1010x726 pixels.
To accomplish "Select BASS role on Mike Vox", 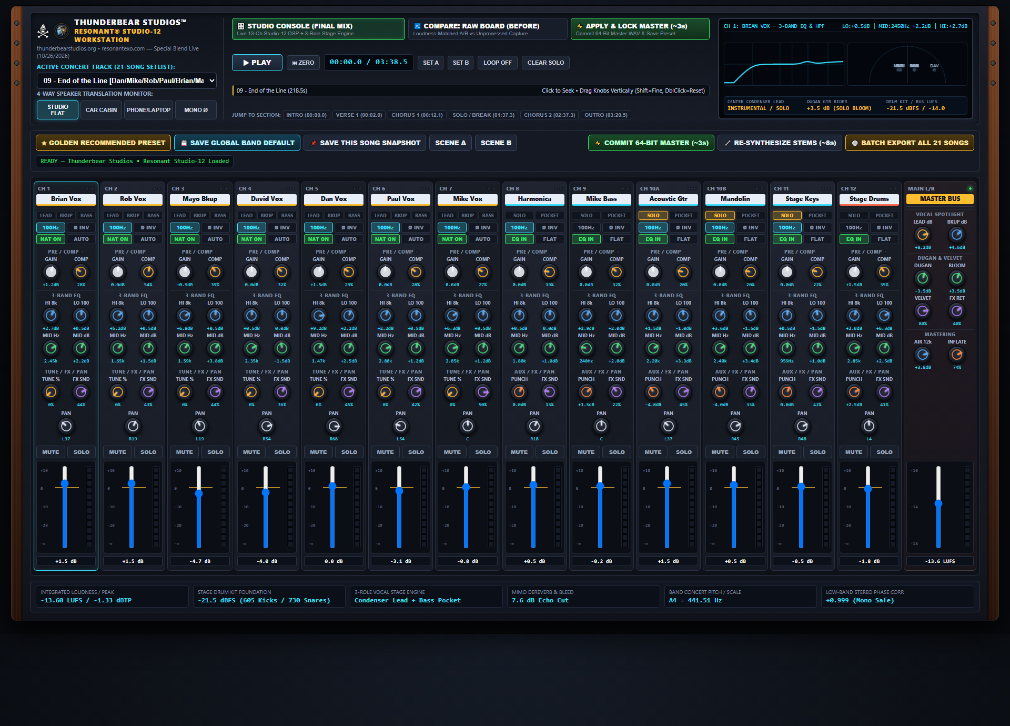I will (x=488, y=215).
